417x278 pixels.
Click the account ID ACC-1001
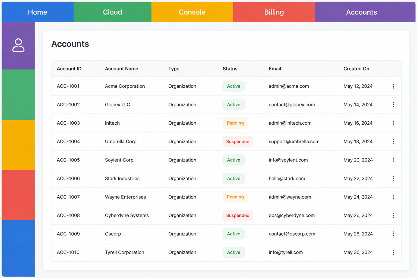68,86
